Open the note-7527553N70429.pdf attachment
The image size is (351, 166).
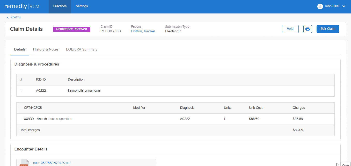coord(52,163)
